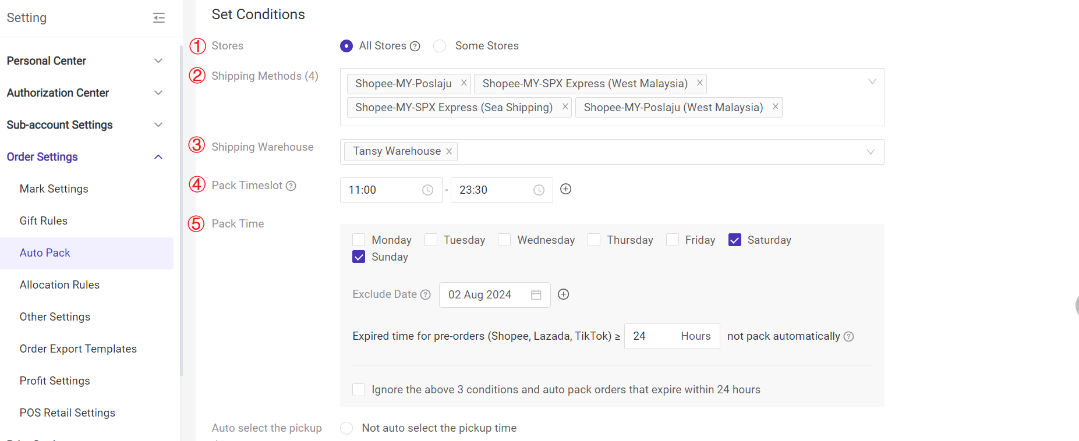Add another exclude date with plus icon
The height and width of the screenshot is (441, 1079).
(563, 294)
